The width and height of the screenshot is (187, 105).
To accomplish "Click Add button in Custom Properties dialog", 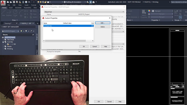I will pos(103,23).
